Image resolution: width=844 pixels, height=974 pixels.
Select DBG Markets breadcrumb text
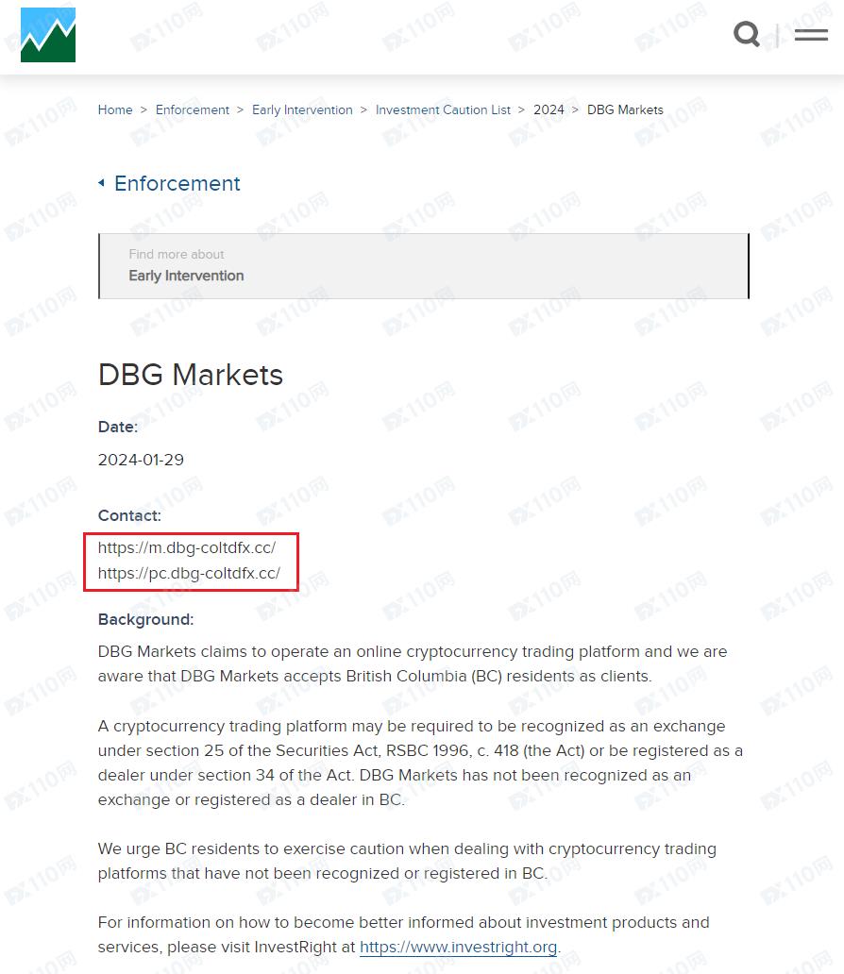[625, 109]
